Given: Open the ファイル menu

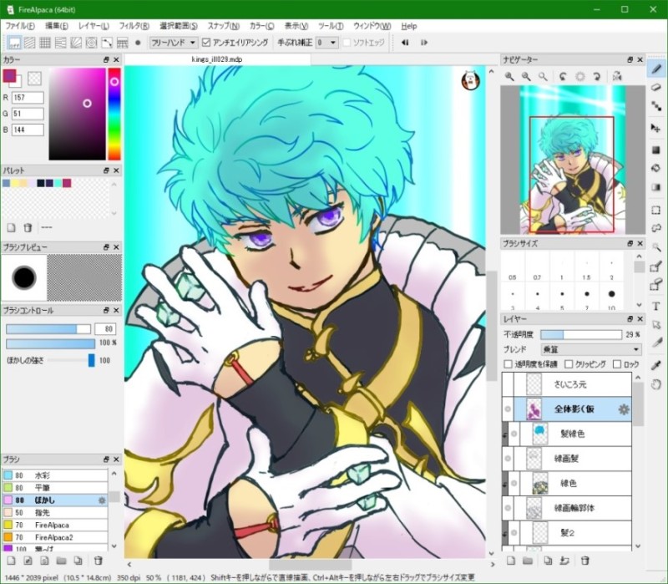Looking at the screenshot, I should (x=20, y=26).
